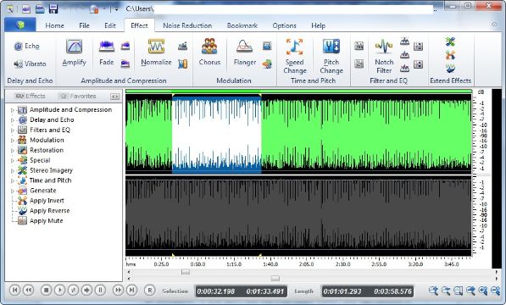
Task: Open the File ribbon tab
Action: pyautogui.click(x=84, y=25)
